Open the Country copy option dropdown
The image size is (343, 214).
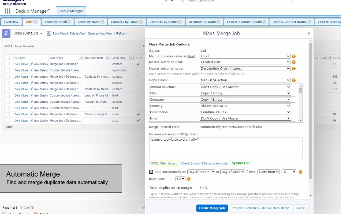[x=245, y=106]
